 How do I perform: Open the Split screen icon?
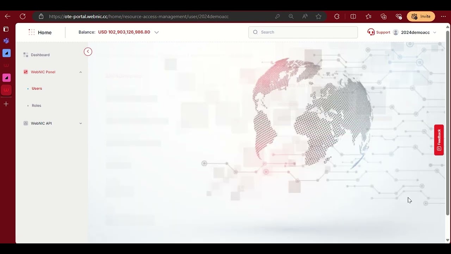(353, 16)
